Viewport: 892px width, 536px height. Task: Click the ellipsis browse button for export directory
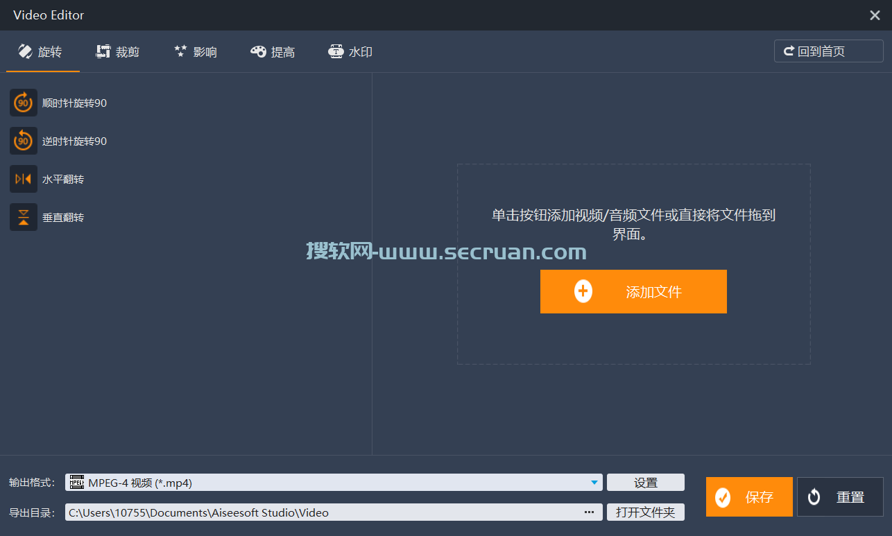(589, 512)
